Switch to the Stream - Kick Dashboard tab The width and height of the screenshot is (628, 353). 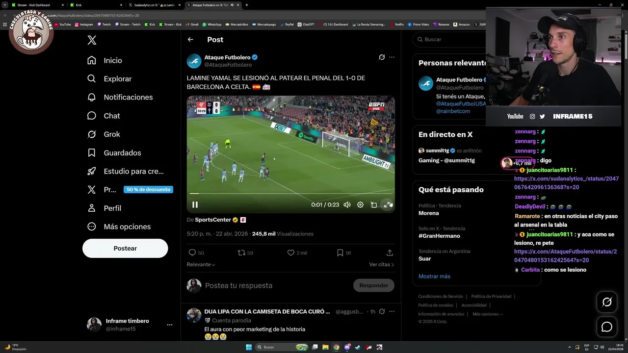pos(37,5)
